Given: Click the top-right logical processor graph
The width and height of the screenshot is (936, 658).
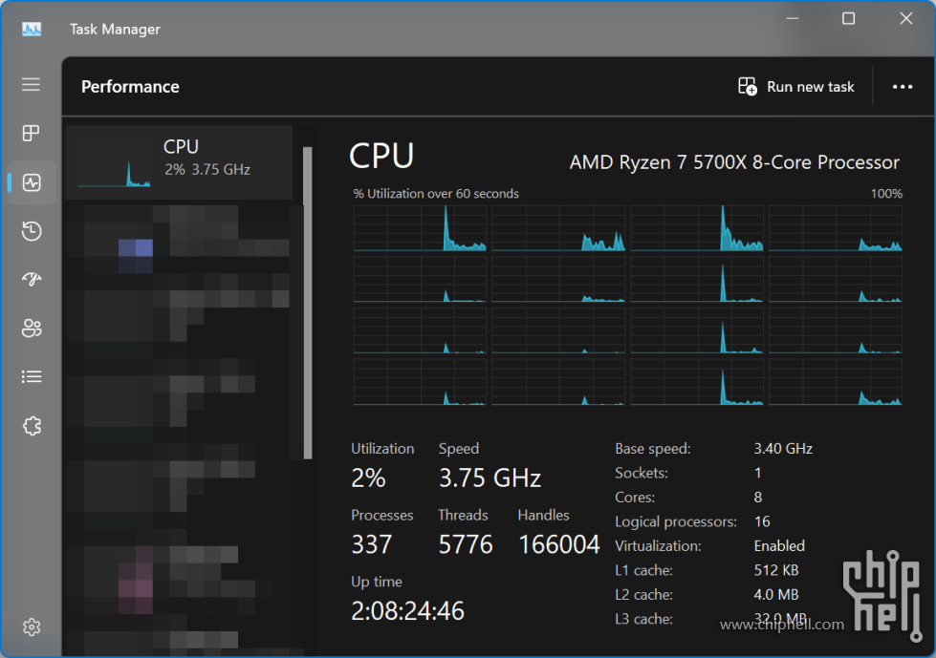Looking at the screenshot, I should [835, 228].
